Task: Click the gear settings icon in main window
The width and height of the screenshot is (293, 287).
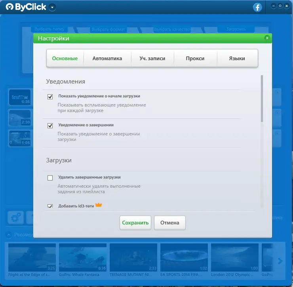Action: 16,217
